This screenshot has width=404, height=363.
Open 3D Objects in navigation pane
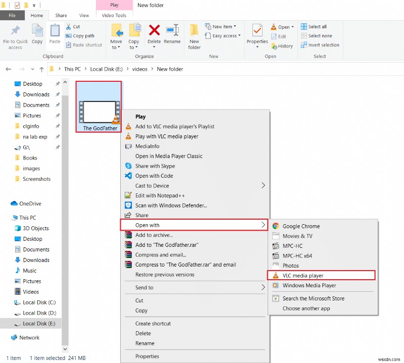pyautogui.click(x=32, y=228)
